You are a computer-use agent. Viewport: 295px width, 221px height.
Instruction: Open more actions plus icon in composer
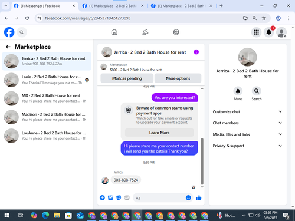click(x=102, y=197)
